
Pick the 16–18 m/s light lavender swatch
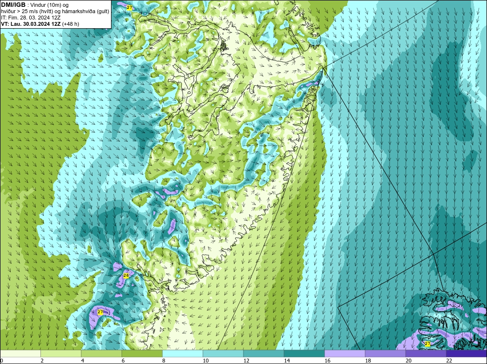pyautogui.click(x=345, y=353)
